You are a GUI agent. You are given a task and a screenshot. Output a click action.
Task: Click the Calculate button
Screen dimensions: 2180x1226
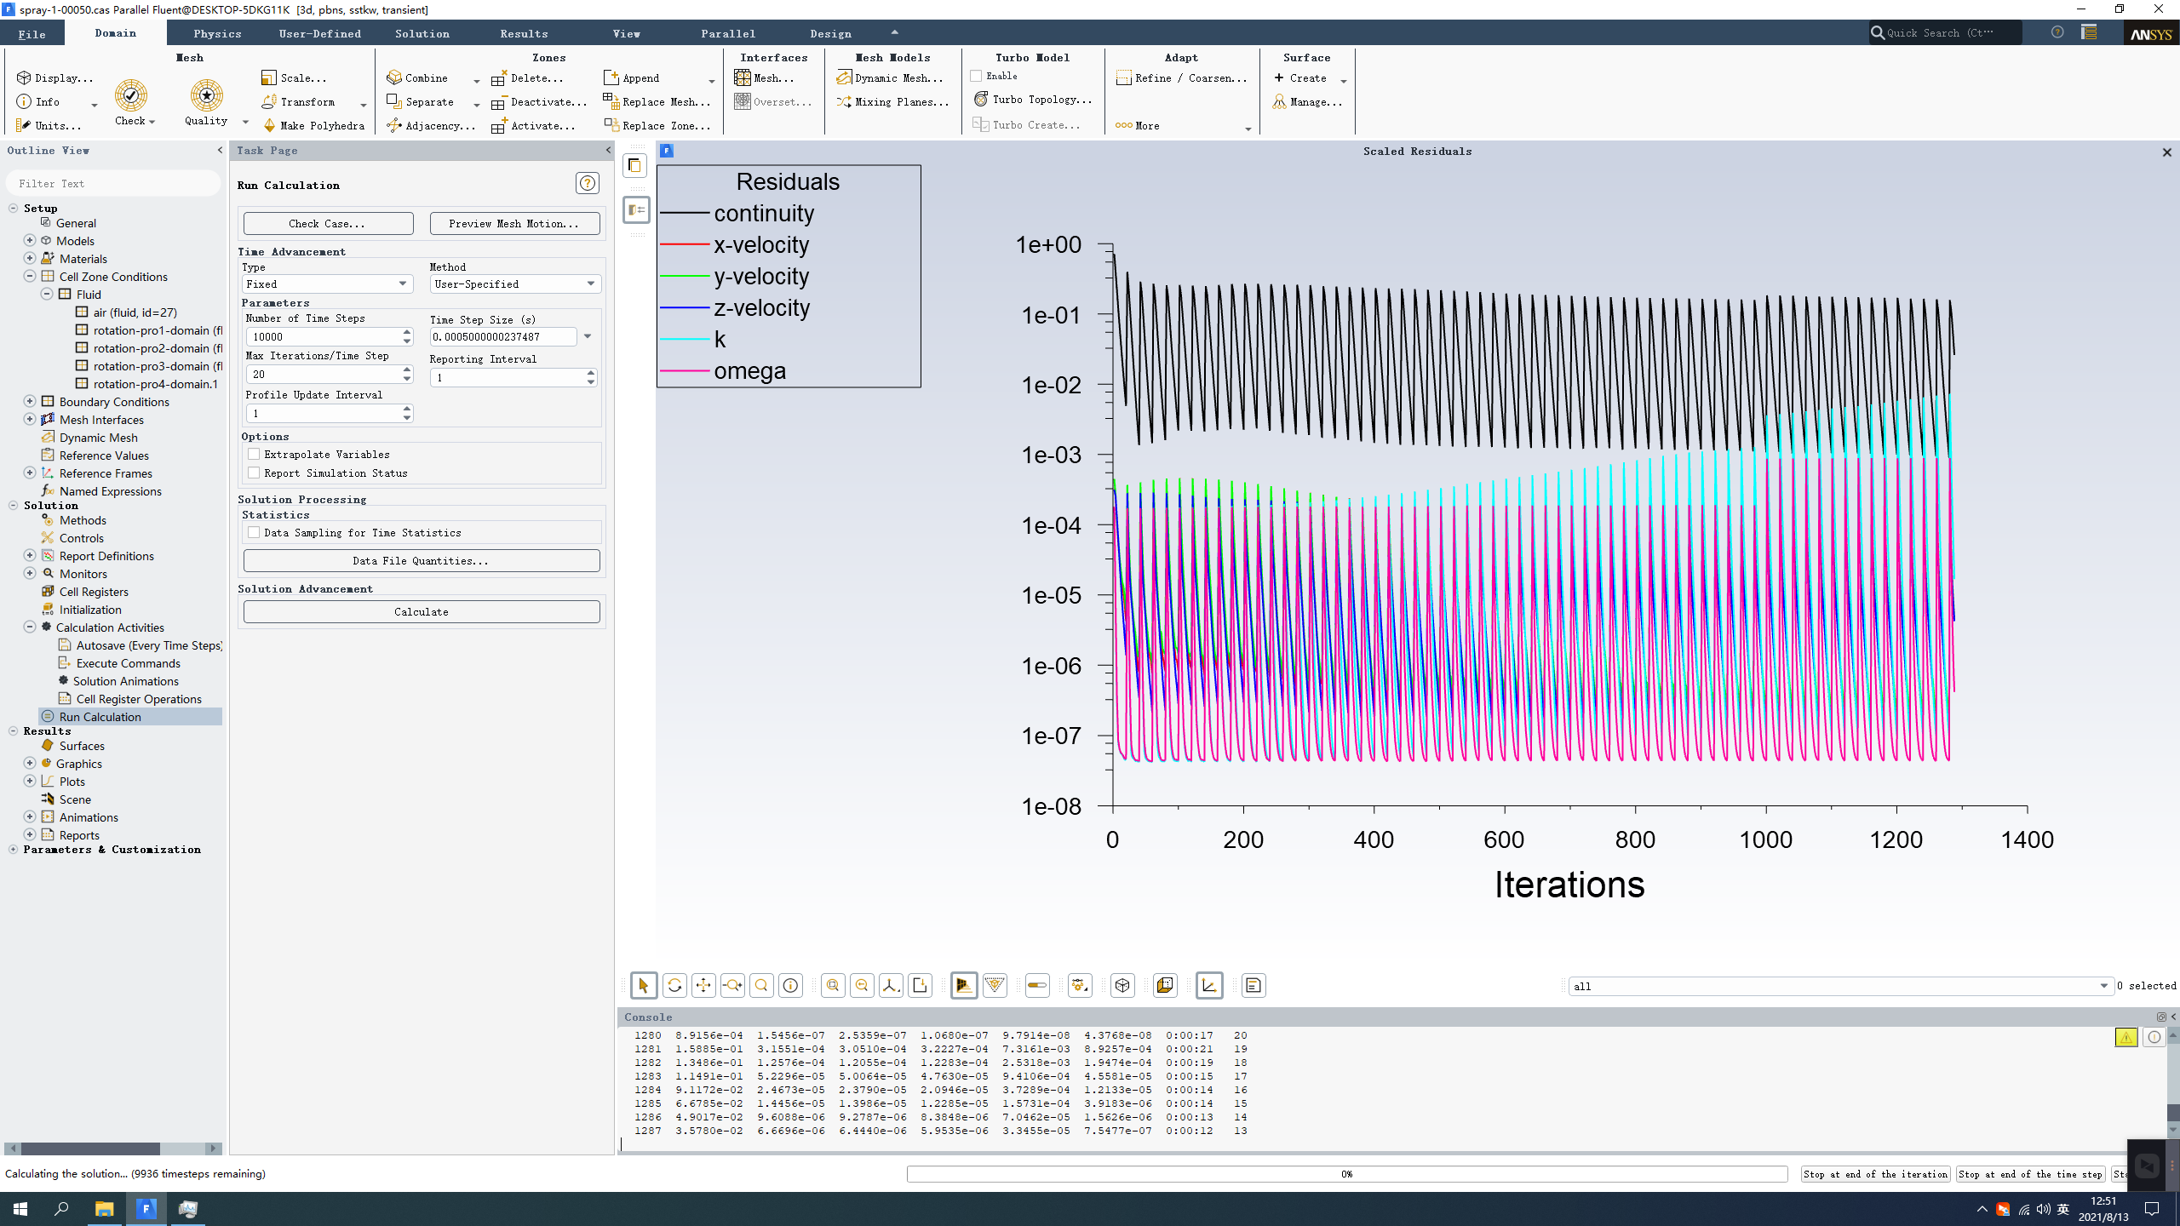point(422,611)
